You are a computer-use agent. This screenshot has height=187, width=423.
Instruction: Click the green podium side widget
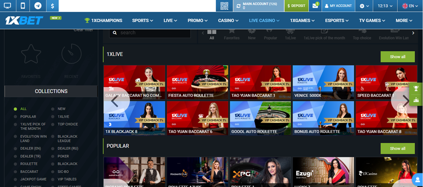(416, 100)
